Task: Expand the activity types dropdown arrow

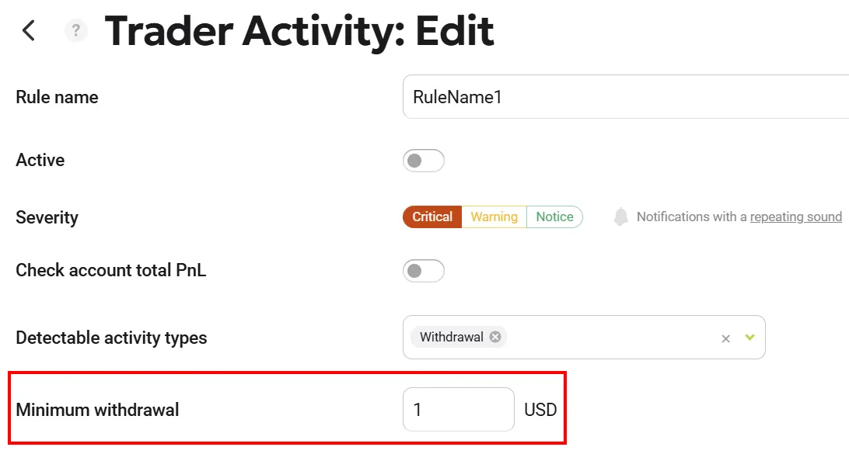Action: click(749, 338)
